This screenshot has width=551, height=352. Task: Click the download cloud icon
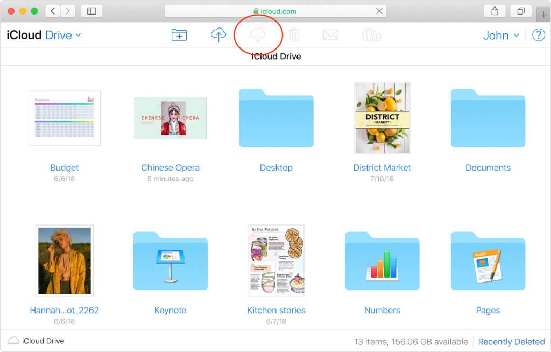tap(258, 35)
